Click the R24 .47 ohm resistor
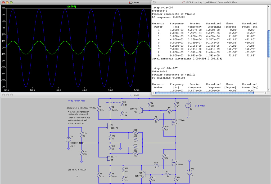The image size is (271, 184). 175,179
